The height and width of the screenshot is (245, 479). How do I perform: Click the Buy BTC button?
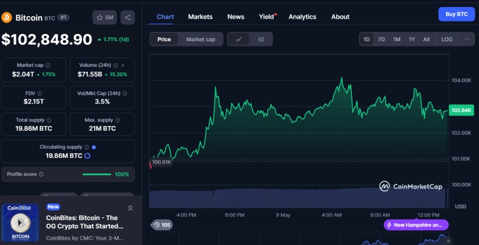456,14
